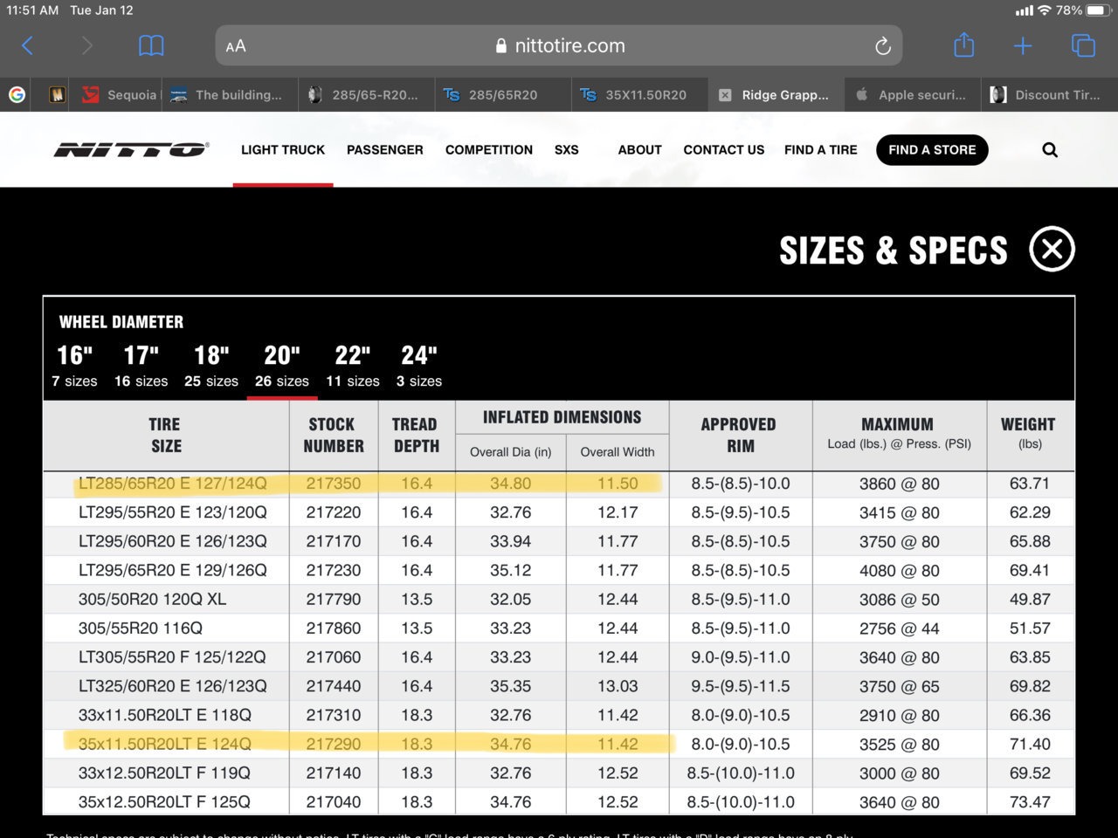Select the 17" wheel diameter tab
This screenshot has width=1118, height=838.
pos(141,366)
